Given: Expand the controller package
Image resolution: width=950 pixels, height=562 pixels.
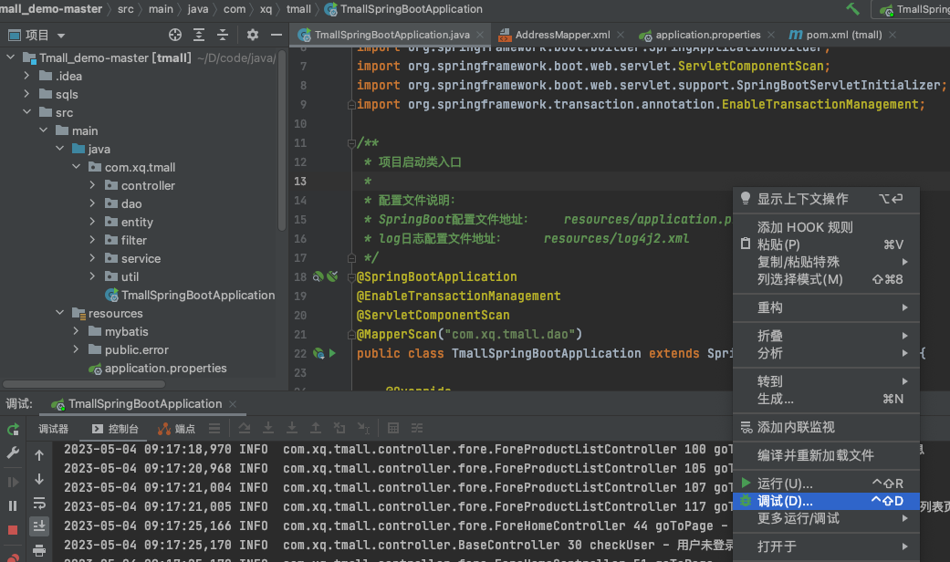Looking at the screenshot, I should pos(92,184).
